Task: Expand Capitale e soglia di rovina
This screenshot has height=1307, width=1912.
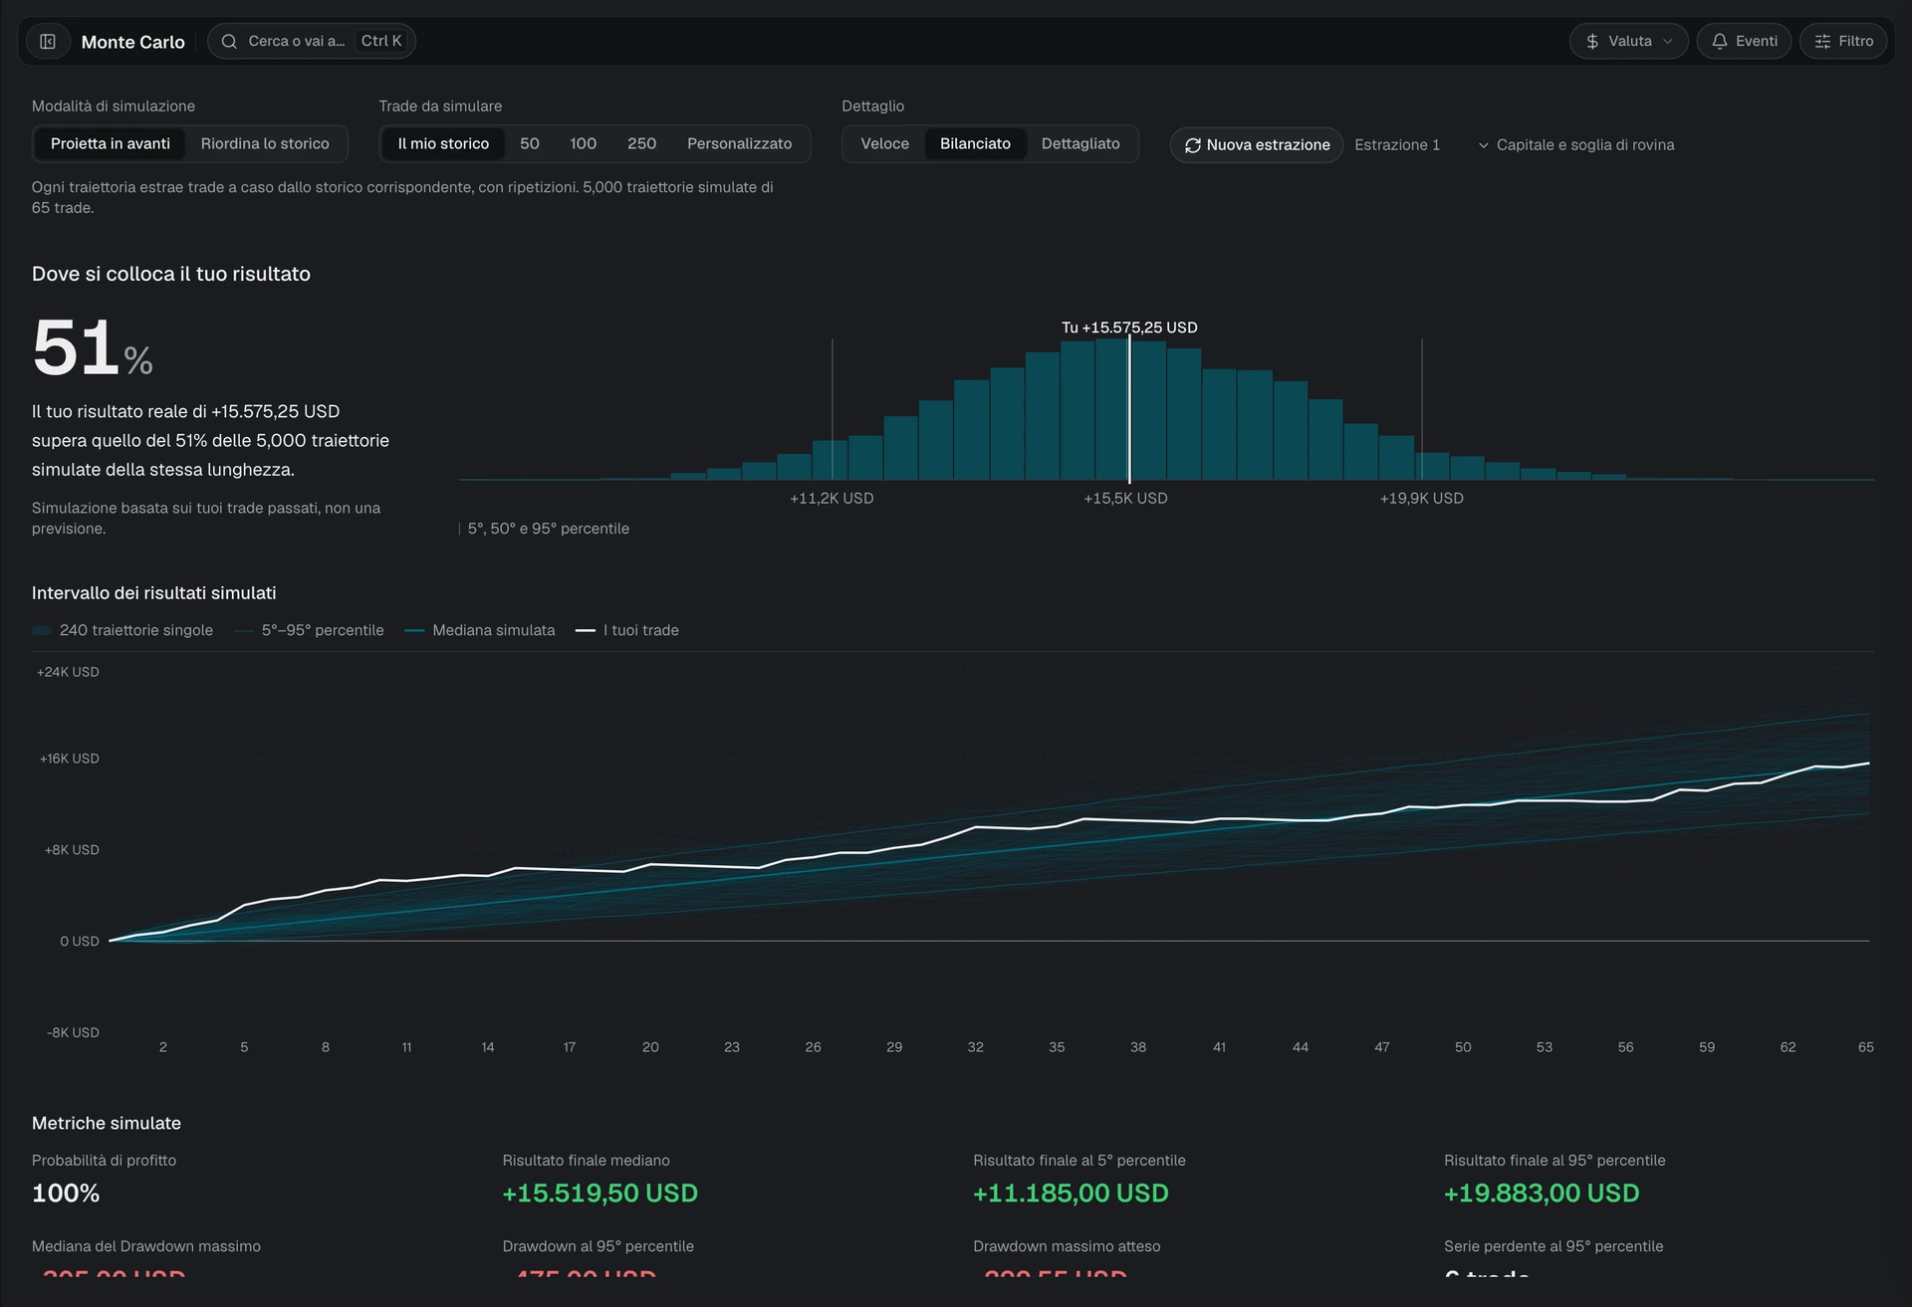Action: coord(1575,145)
